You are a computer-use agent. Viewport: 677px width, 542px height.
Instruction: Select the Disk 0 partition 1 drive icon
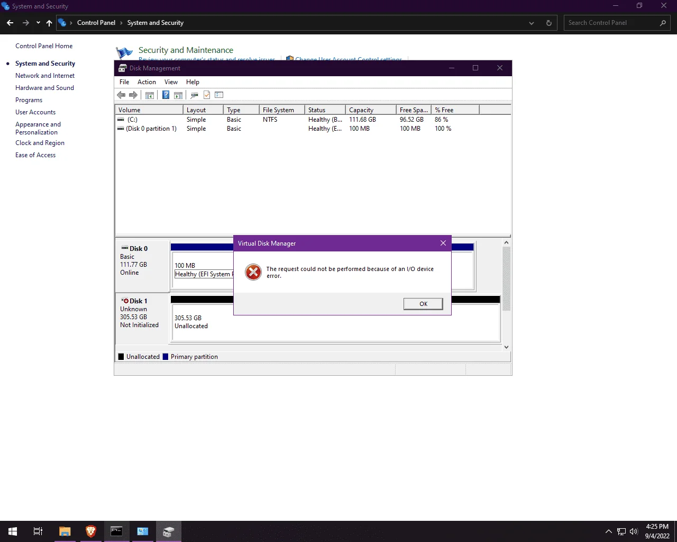click(121, 129)
